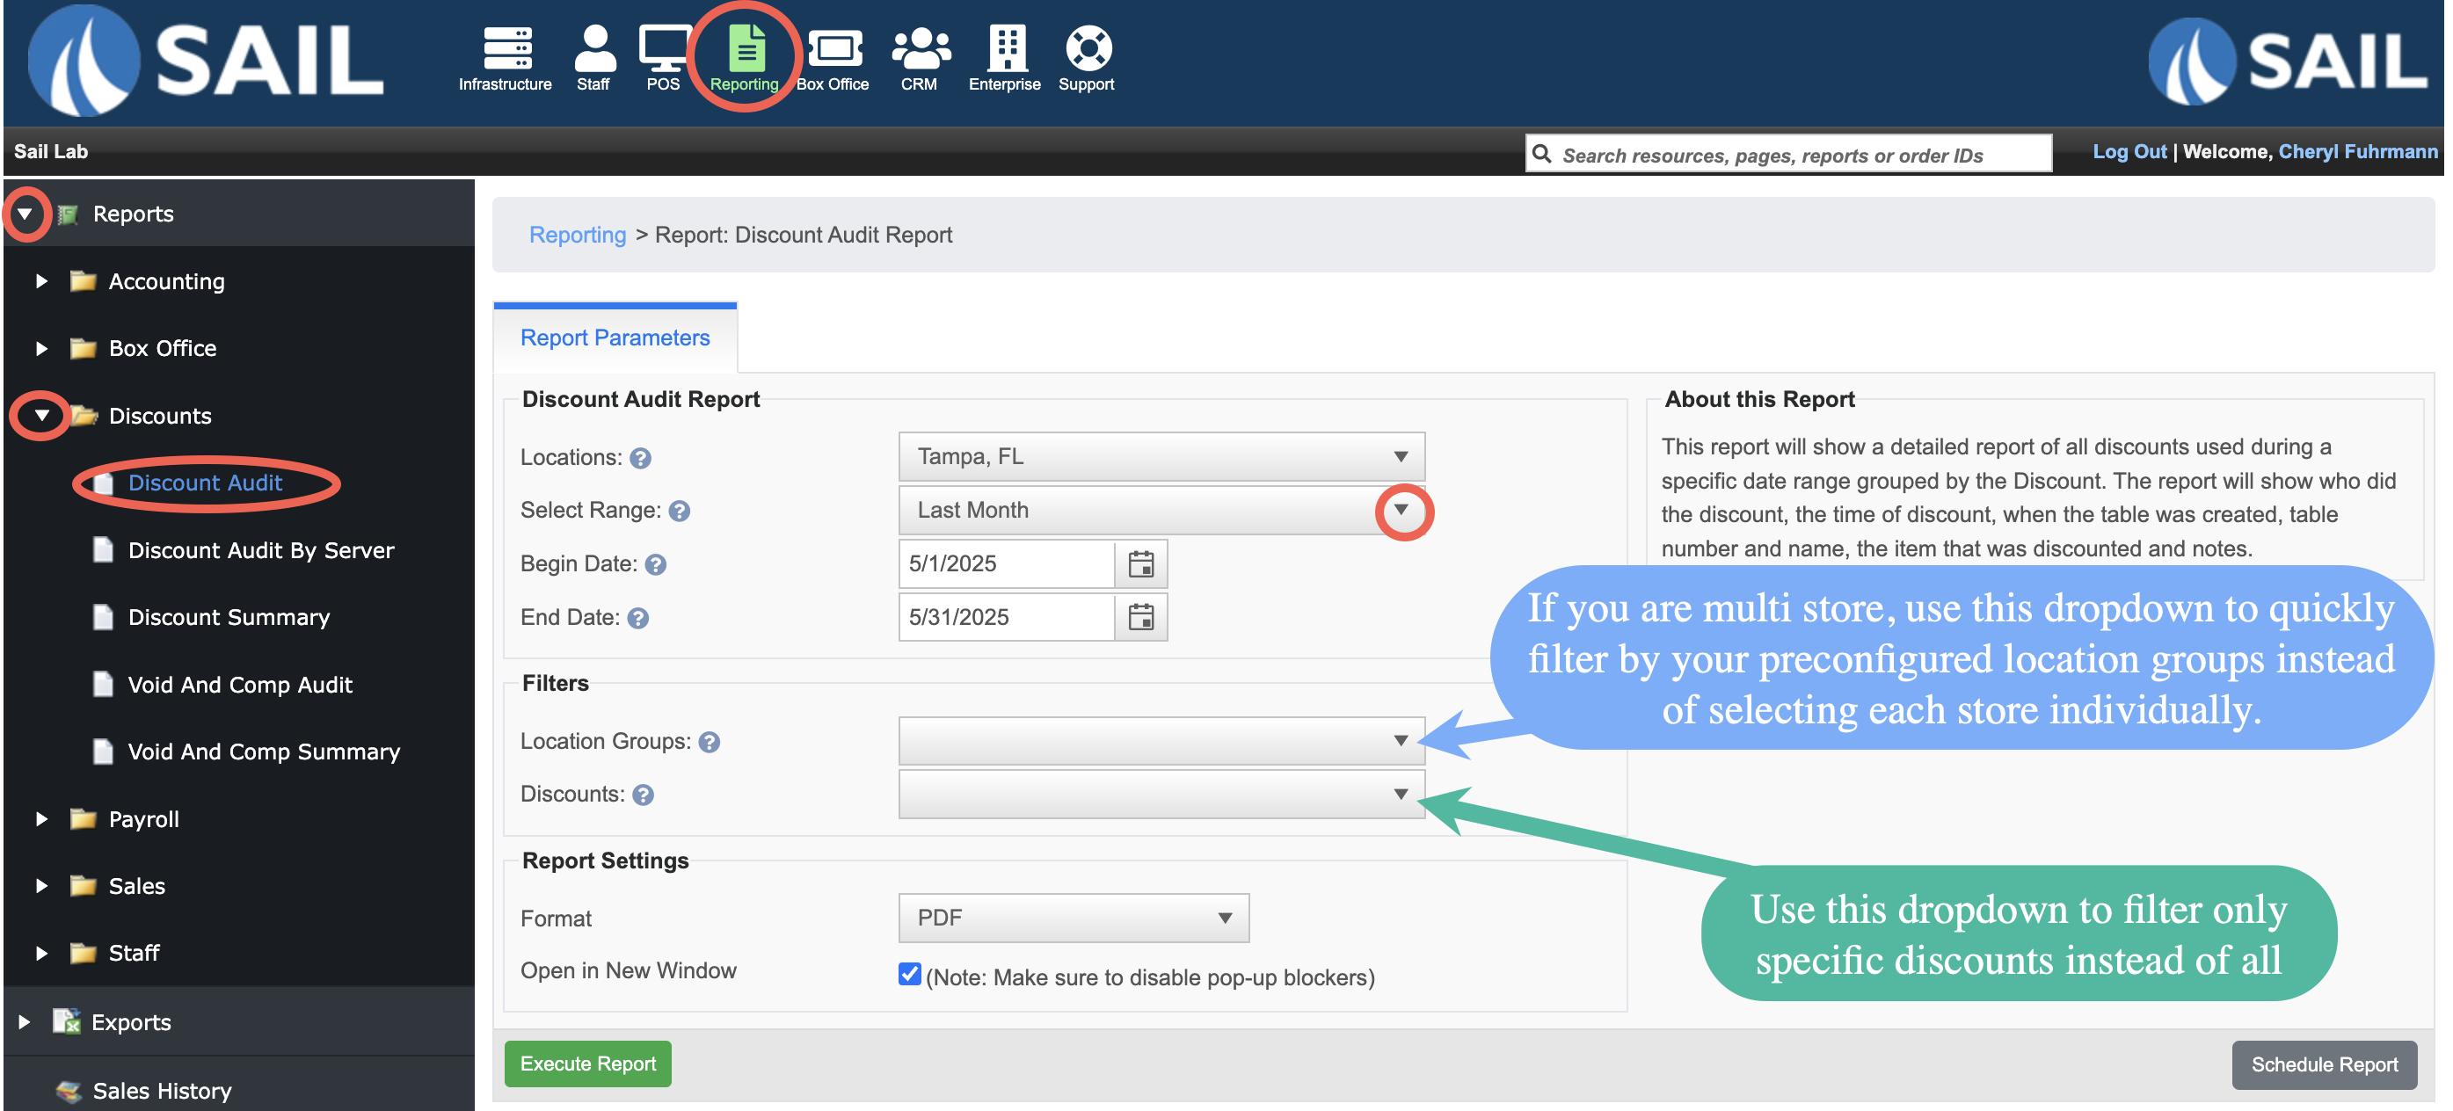Click the Locations help question mark

click(x=641, y=458)
